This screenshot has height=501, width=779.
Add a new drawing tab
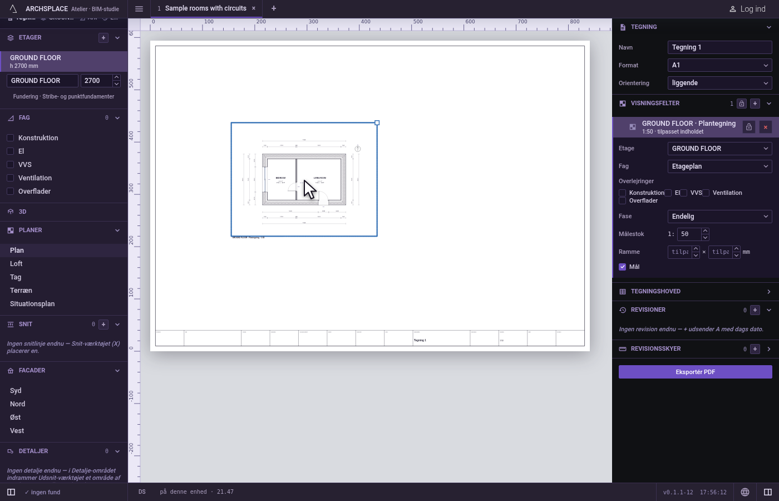coord(274,8)
